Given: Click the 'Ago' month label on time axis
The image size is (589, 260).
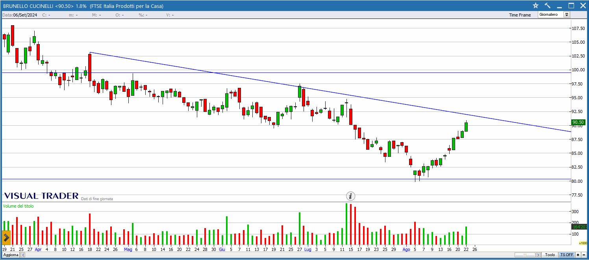Looking at the screenshot, I should click(406, 249).
